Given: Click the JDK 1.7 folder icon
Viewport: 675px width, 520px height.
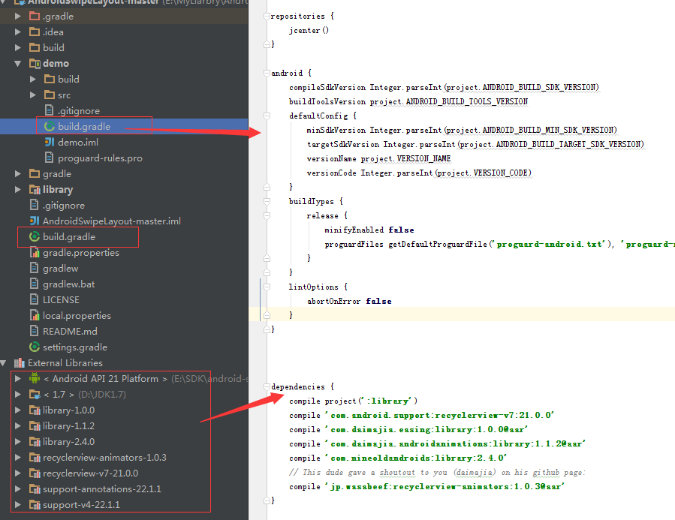Looking at the screenshot, I should click(35, 395).
